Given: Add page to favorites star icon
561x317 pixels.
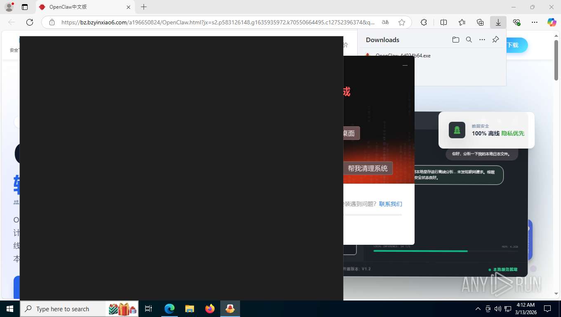Looking at the screenshot, I should tap(402, 22).
